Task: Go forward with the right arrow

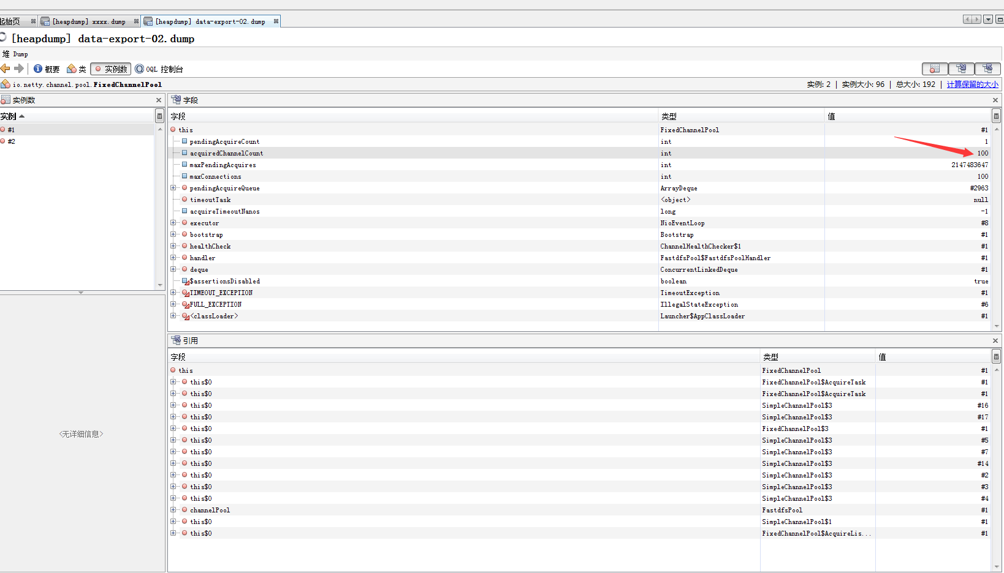Action: [19, 69]
